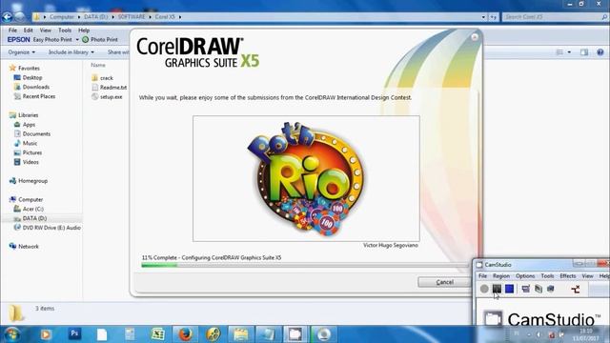The image size is (610, 343).
Task: Open Explorer File menu
Action: pos(12,30)
